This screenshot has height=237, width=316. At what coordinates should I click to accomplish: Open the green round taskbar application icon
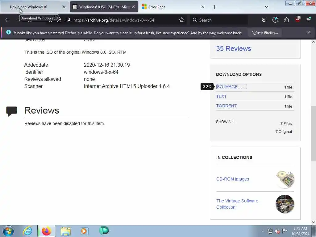pyautogui.click(x=104, y=231)
